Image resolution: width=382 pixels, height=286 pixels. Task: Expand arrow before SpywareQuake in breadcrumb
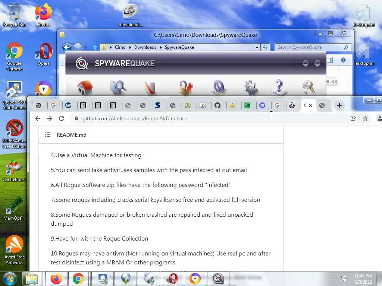coord(160,47)
